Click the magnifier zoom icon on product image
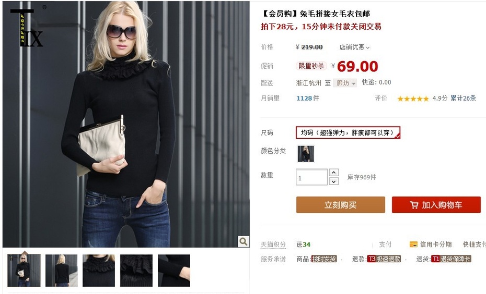The height and width of the screenshot is (294, 486). (244, 241)
